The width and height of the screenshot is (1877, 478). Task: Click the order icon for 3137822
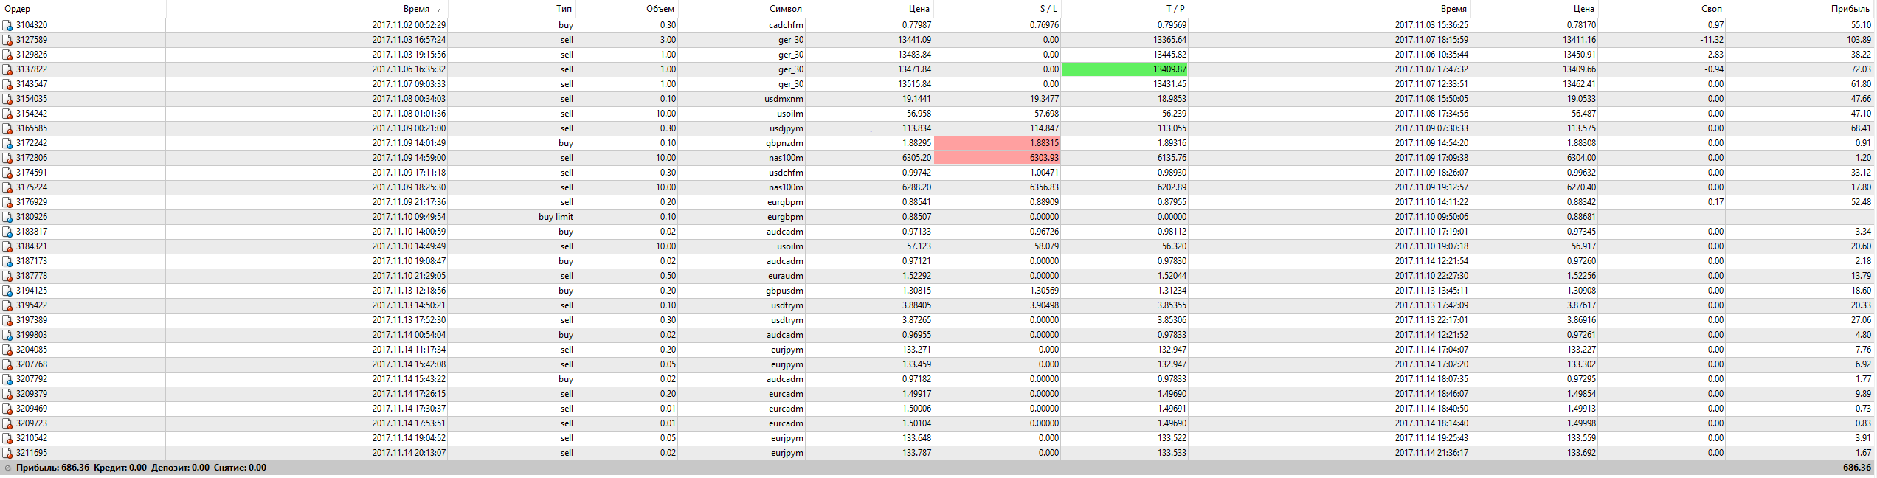pyautogui.click(x=7, y=69)
